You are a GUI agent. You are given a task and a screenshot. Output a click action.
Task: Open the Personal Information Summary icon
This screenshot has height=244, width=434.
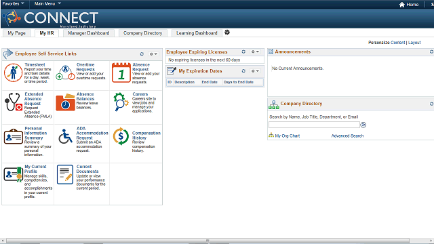[13, 136]
